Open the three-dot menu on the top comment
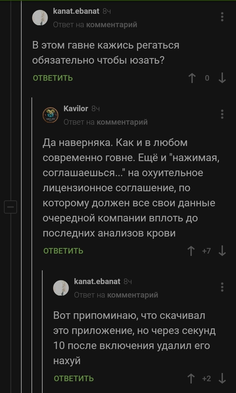Screen dimensions: 236x393 pos(222,17)
